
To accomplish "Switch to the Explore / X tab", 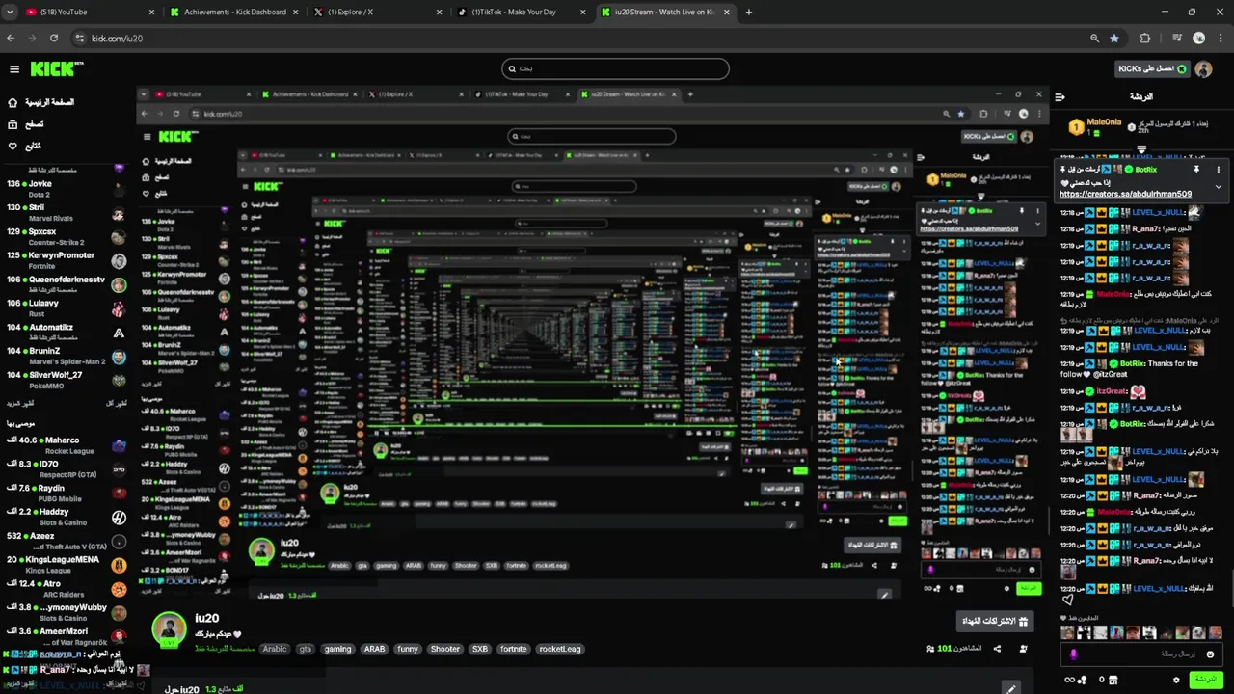I will 379,12.
